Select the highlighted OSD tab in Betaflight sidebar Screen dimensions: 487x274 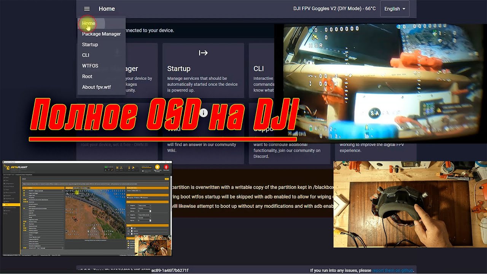pos(11,205)
